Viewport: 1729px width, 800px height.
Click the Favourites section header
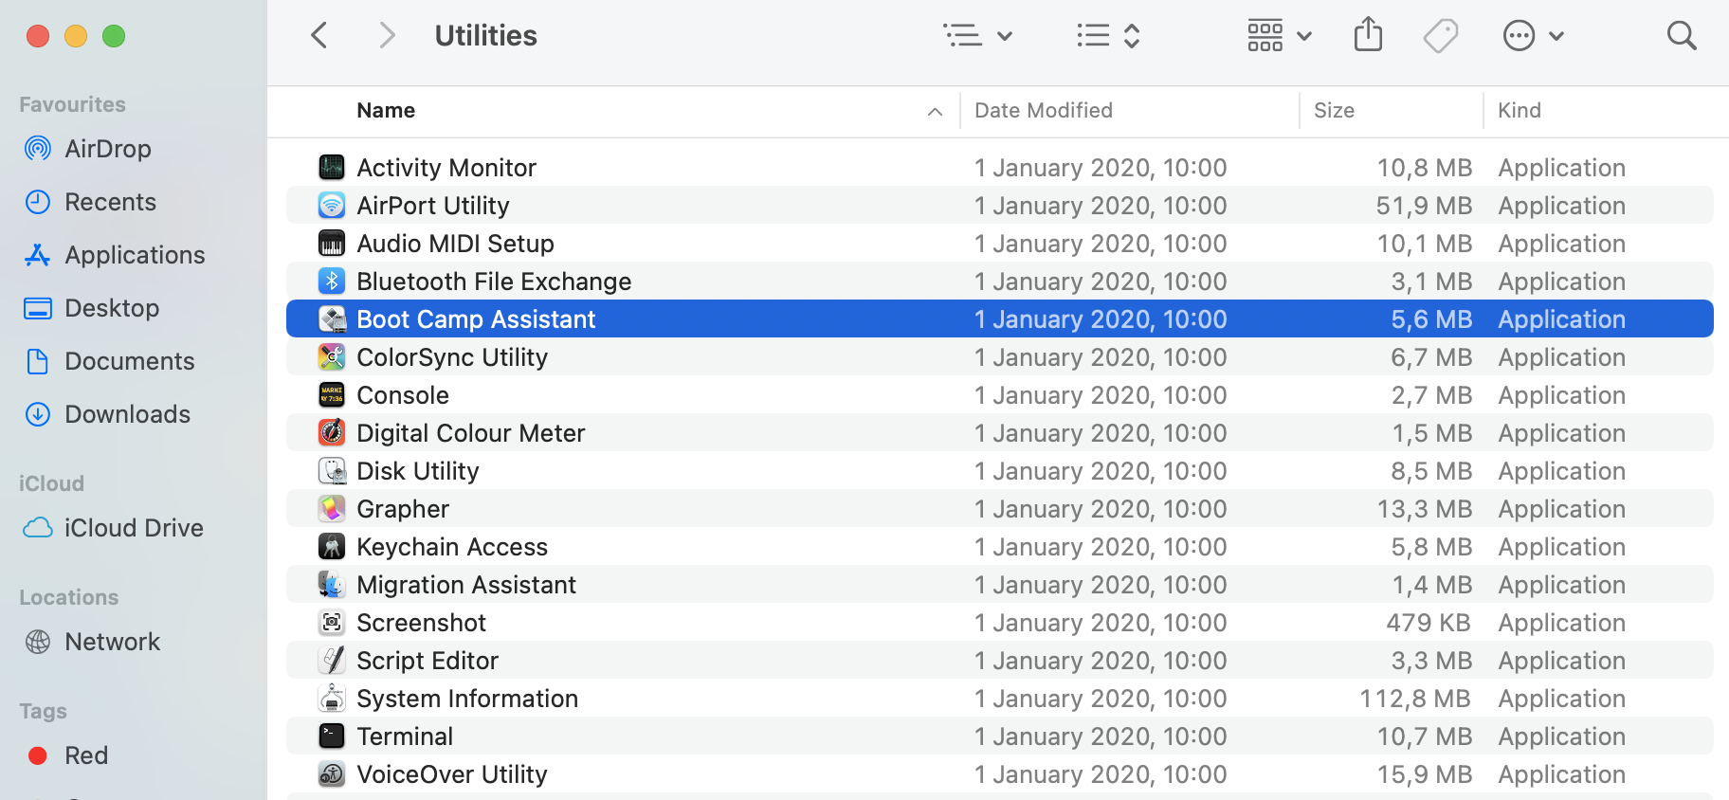72,104
